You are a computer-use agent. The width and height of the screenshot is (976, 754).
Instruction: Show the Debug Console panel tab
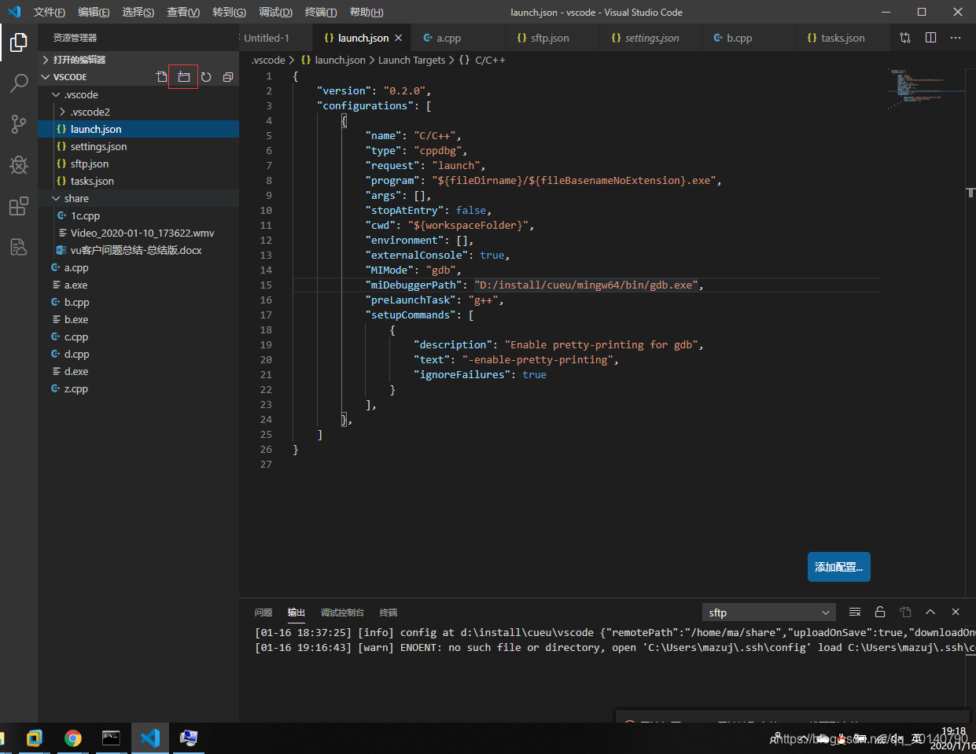(x=342, y=612)
